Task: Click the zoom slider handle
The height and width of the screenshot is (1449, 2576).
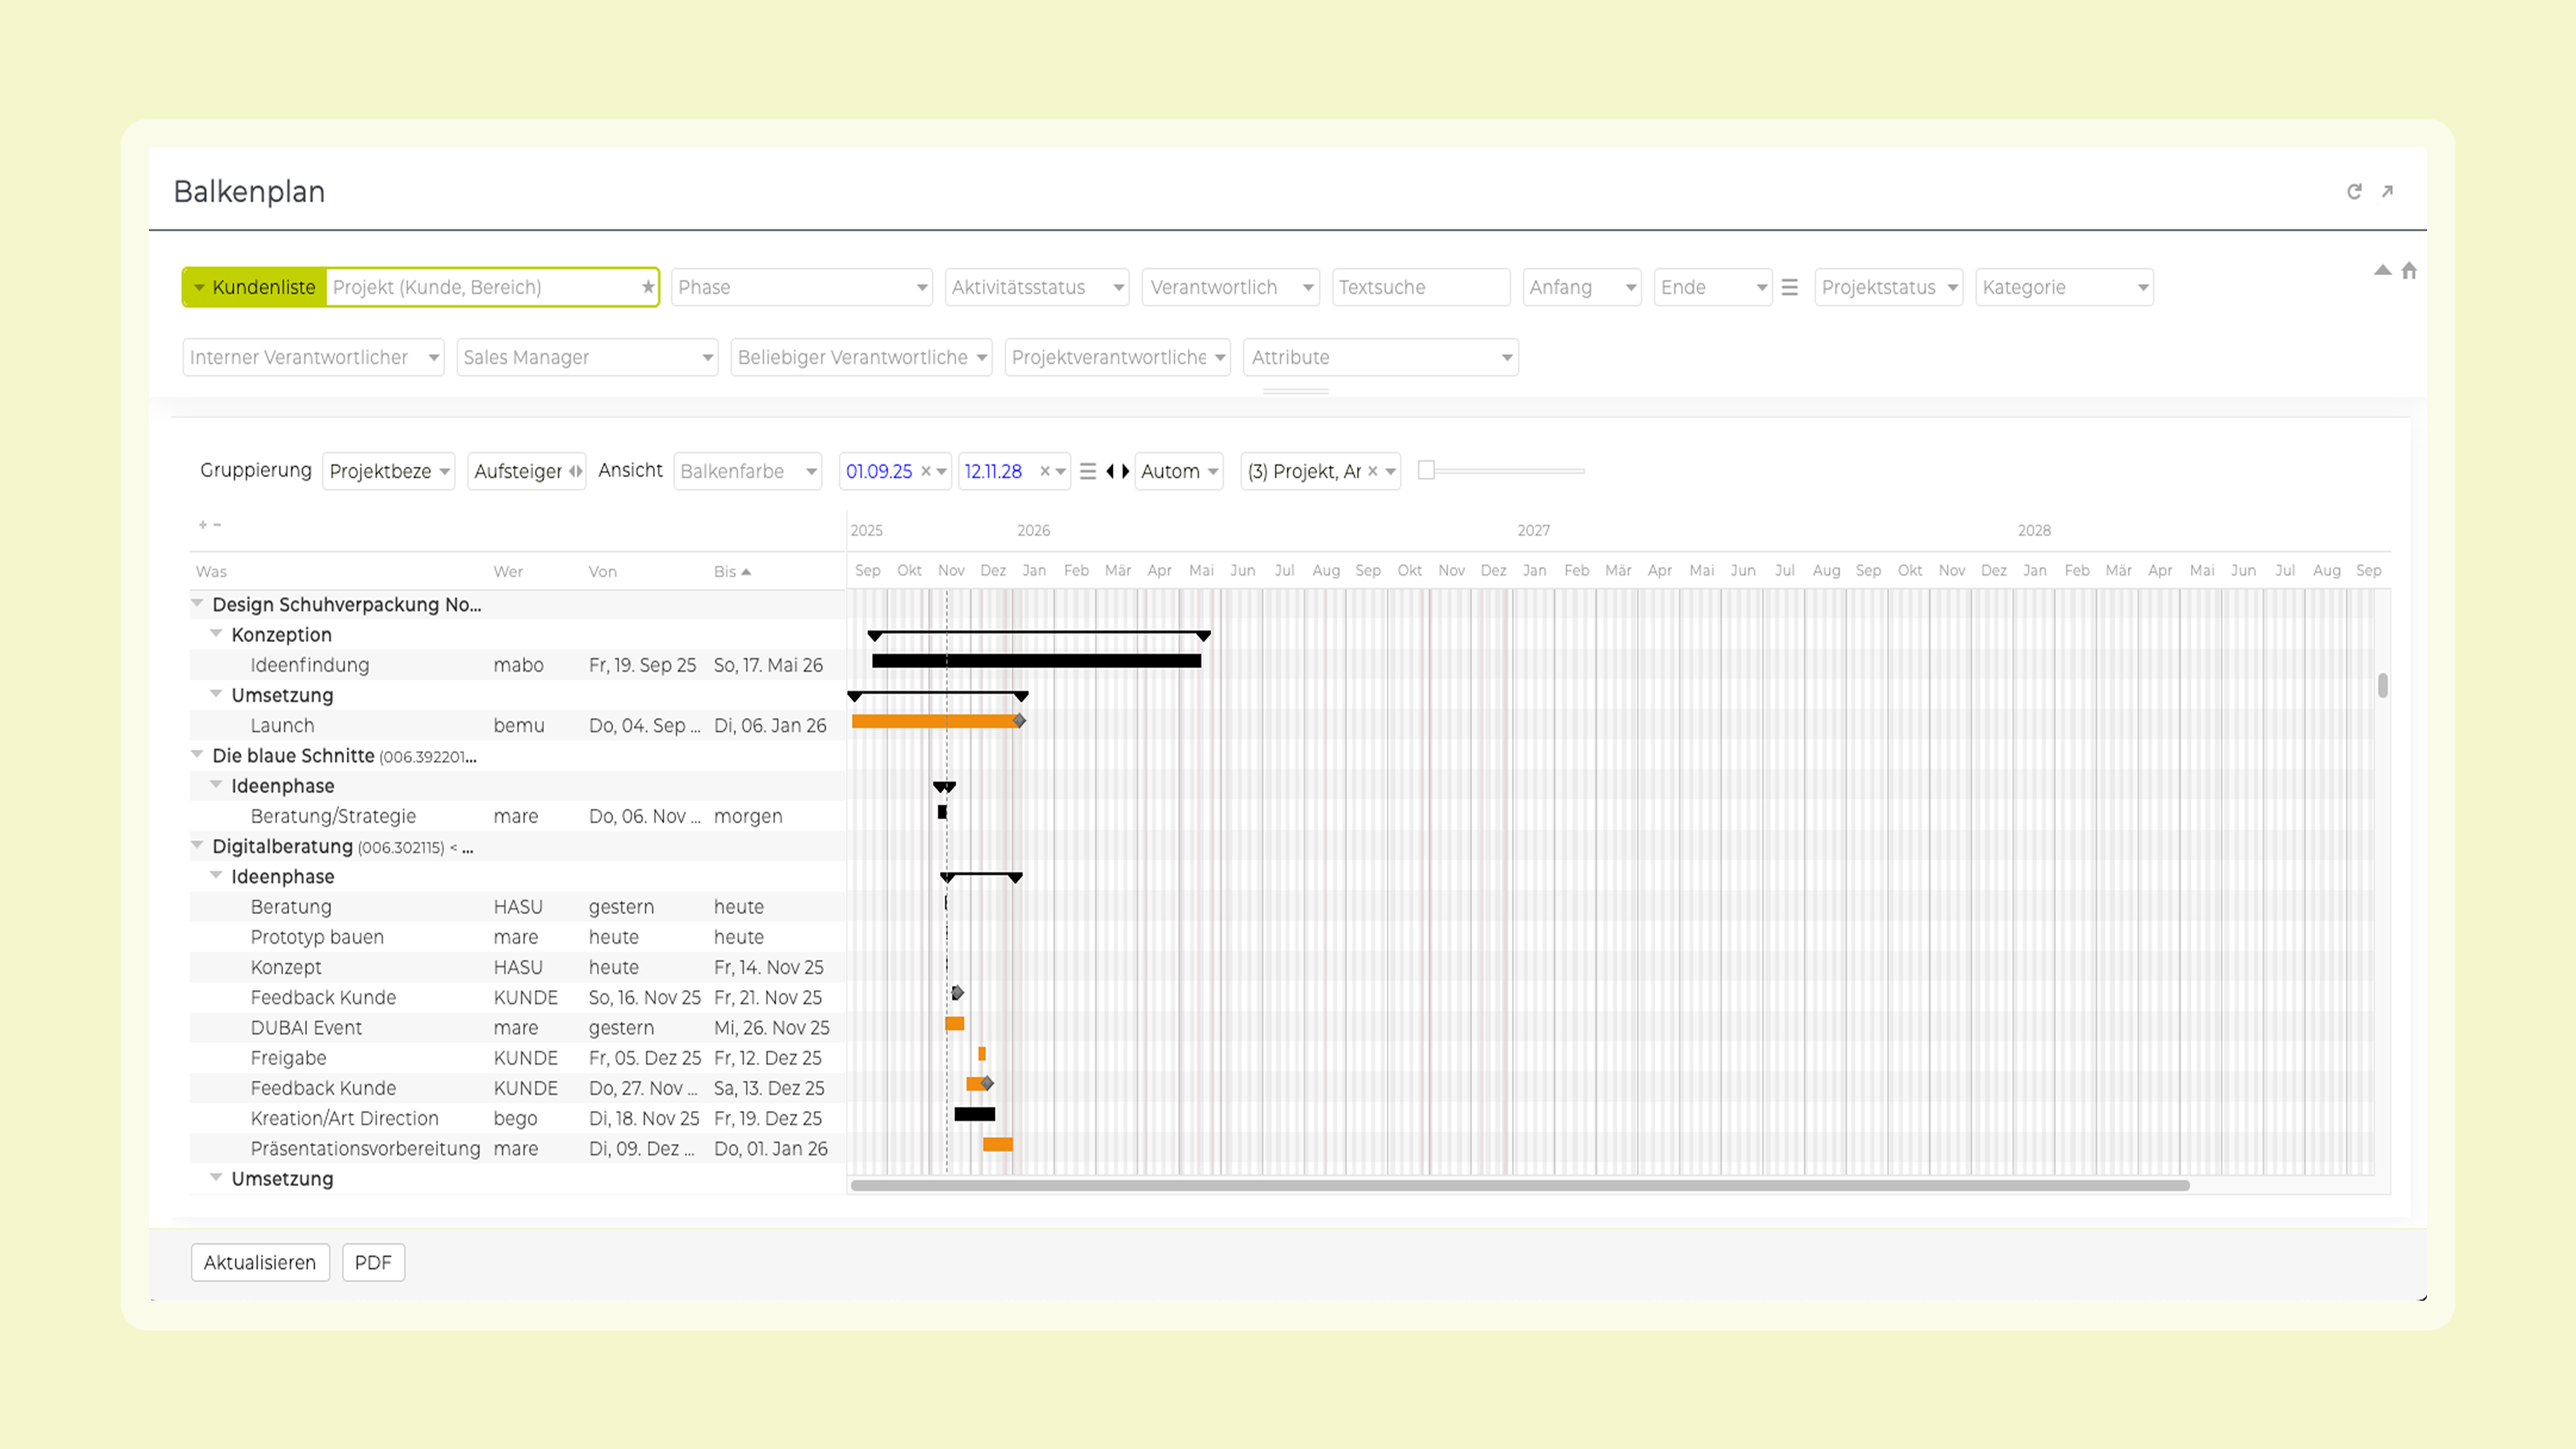Action: [1427, 470]
